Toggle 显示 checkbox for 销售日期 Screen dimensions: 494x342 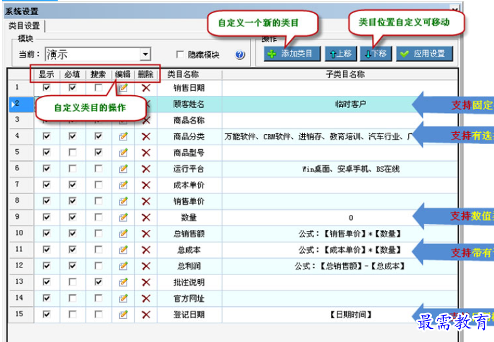46,88
